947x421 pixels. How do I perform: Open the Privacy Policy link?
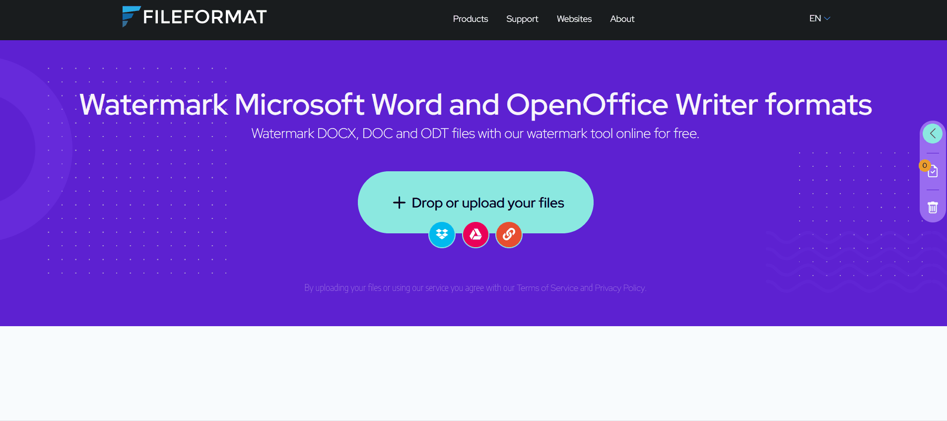(619, 288)
